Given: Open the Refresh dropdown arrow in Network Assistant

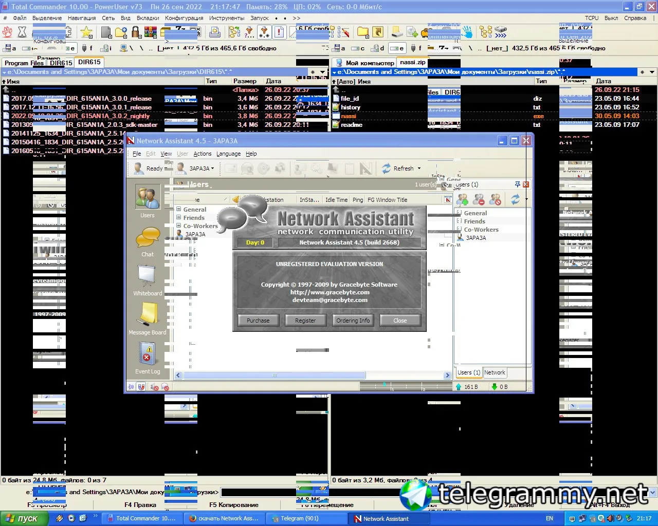Looking at the screenshot, I should 419,168.
